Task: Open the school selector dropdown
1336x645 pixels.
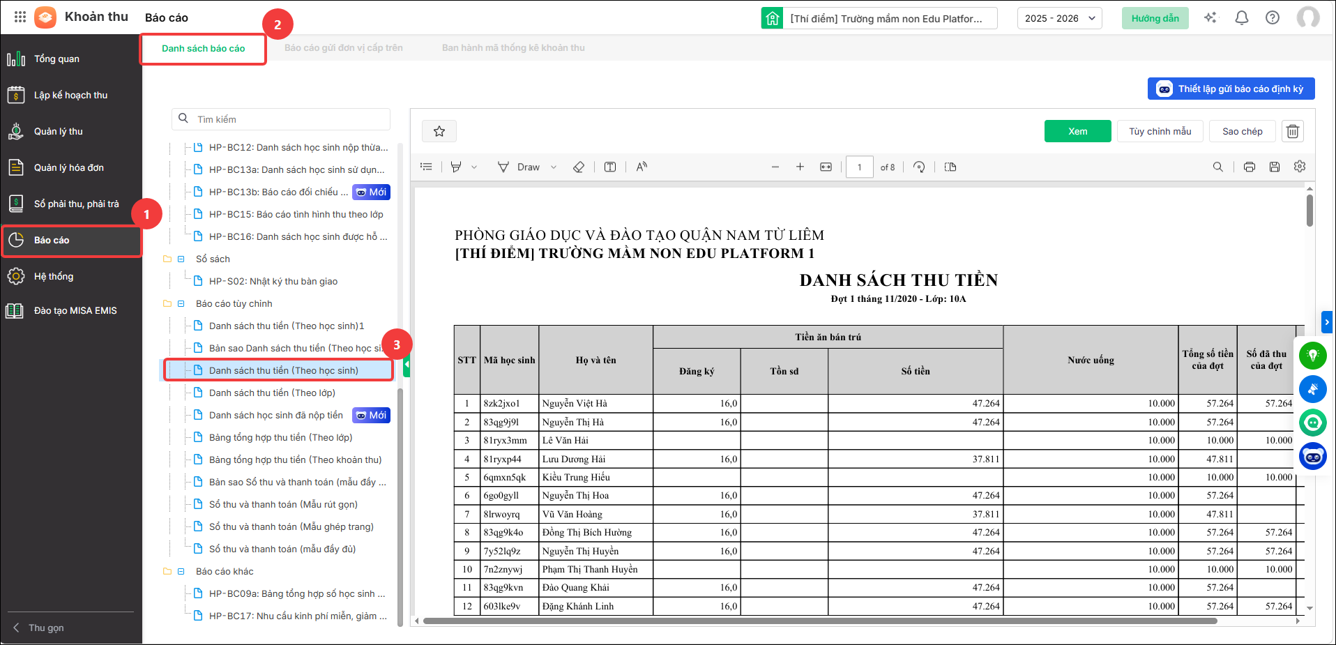Action: (x=879, y=18)
